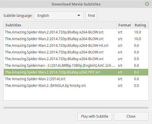Select the second BLOW.srt subtitle rated 10.0
This screenshot has height=124, width=152.
pos(76,39)
